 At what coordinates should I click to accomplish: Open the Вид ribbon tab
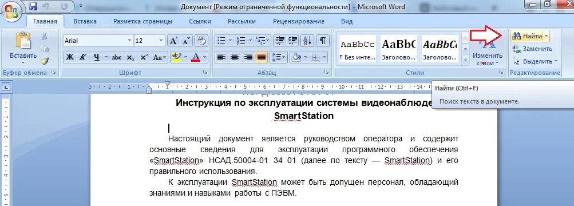[x=347, y=21]
